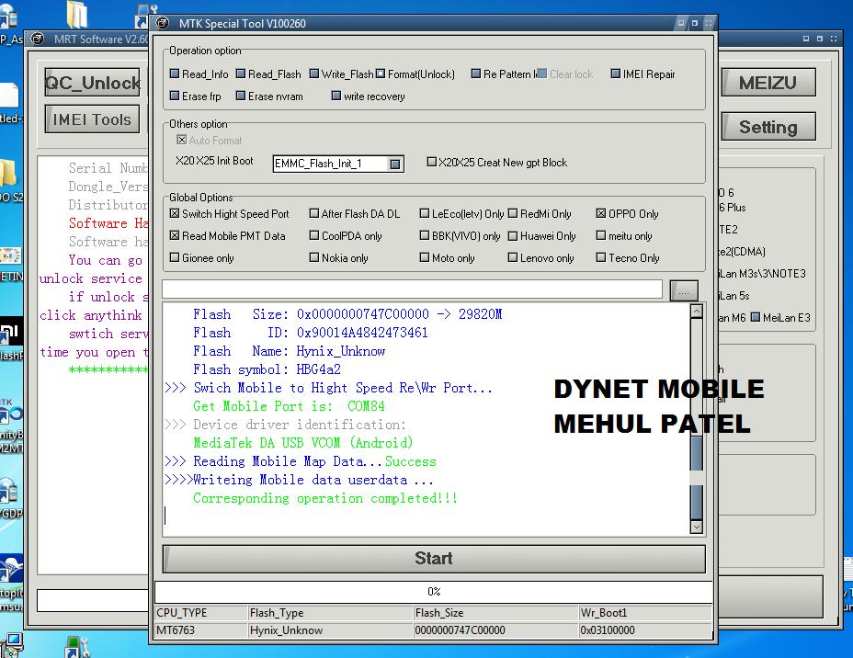Screen dimensions: 853x658
Task: Click MEIZU button in MRT window
Action: coord(768,83)
